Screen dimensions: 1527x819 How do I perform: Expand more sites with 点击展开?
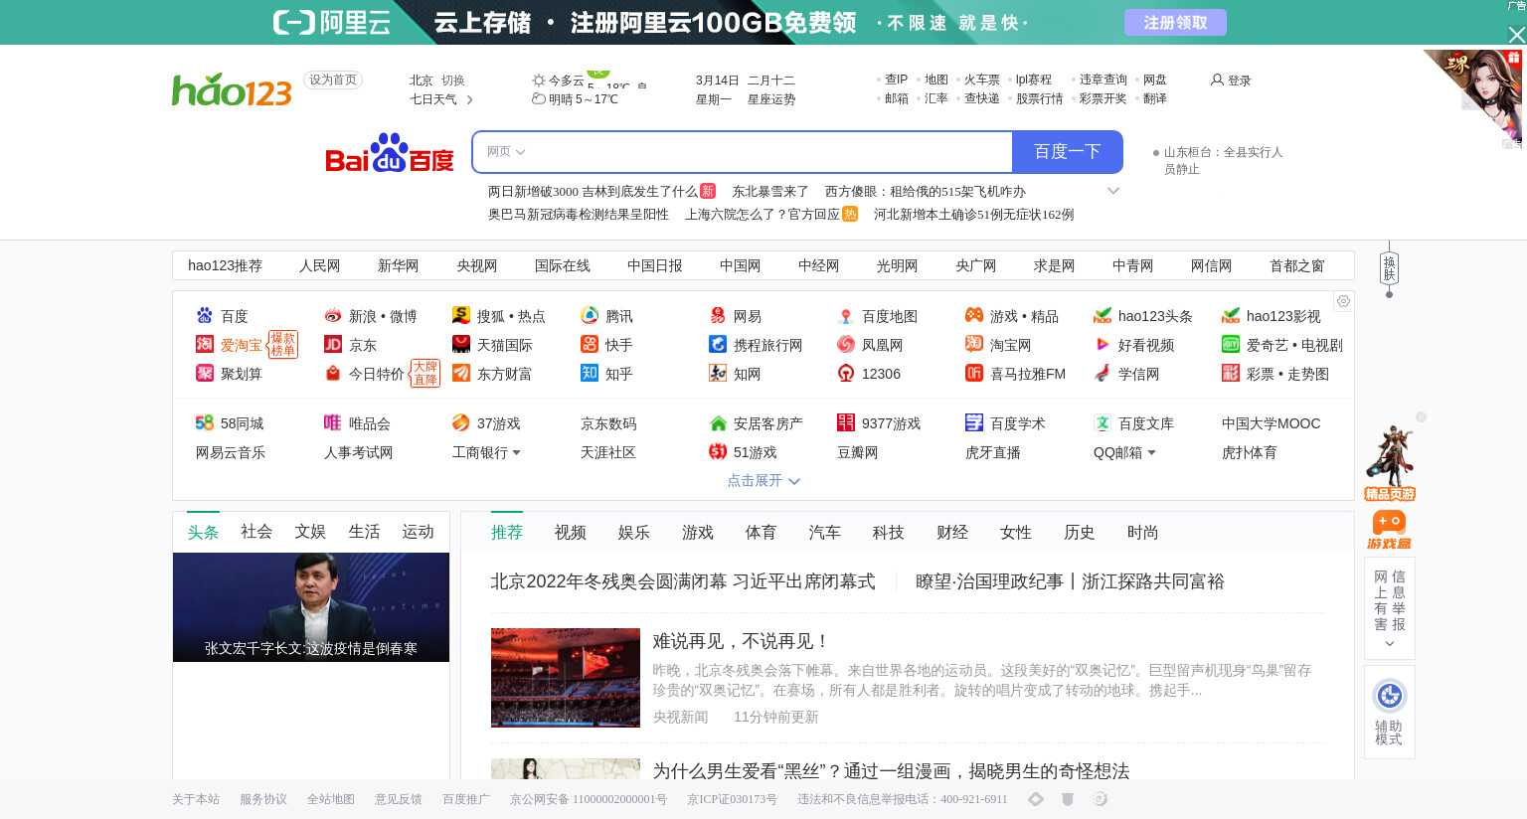[x=763, y=480]
